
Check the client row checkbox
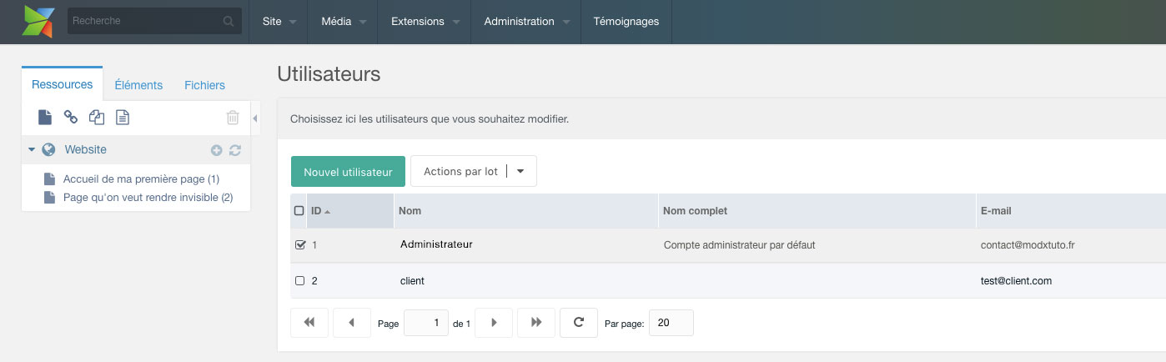pyautogui.click(x=300, y=281)
